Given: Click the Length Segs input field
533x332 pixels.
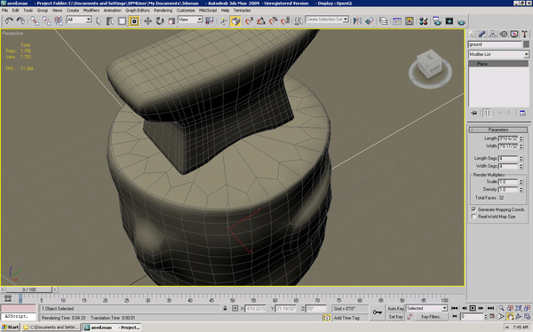Looking at the screenshot, I should coord(508,158).
